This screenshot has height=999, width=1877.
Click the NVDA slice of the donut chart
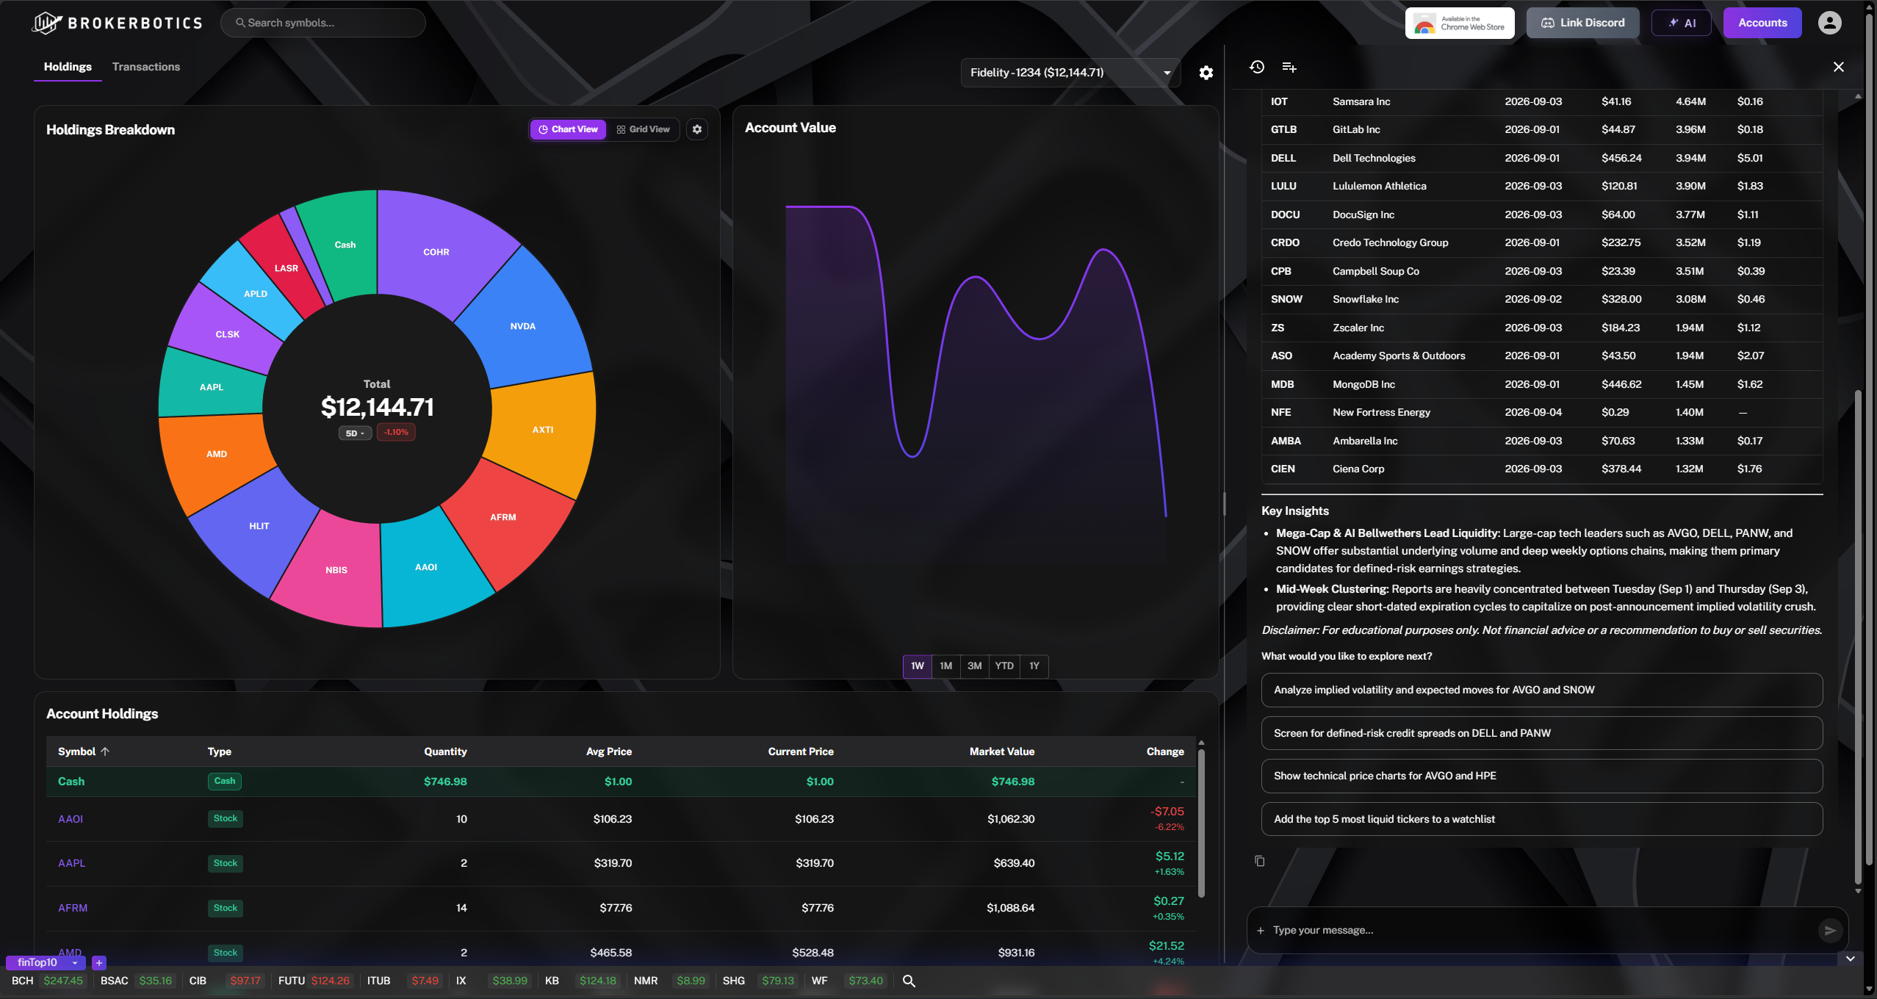click(522, 327)
